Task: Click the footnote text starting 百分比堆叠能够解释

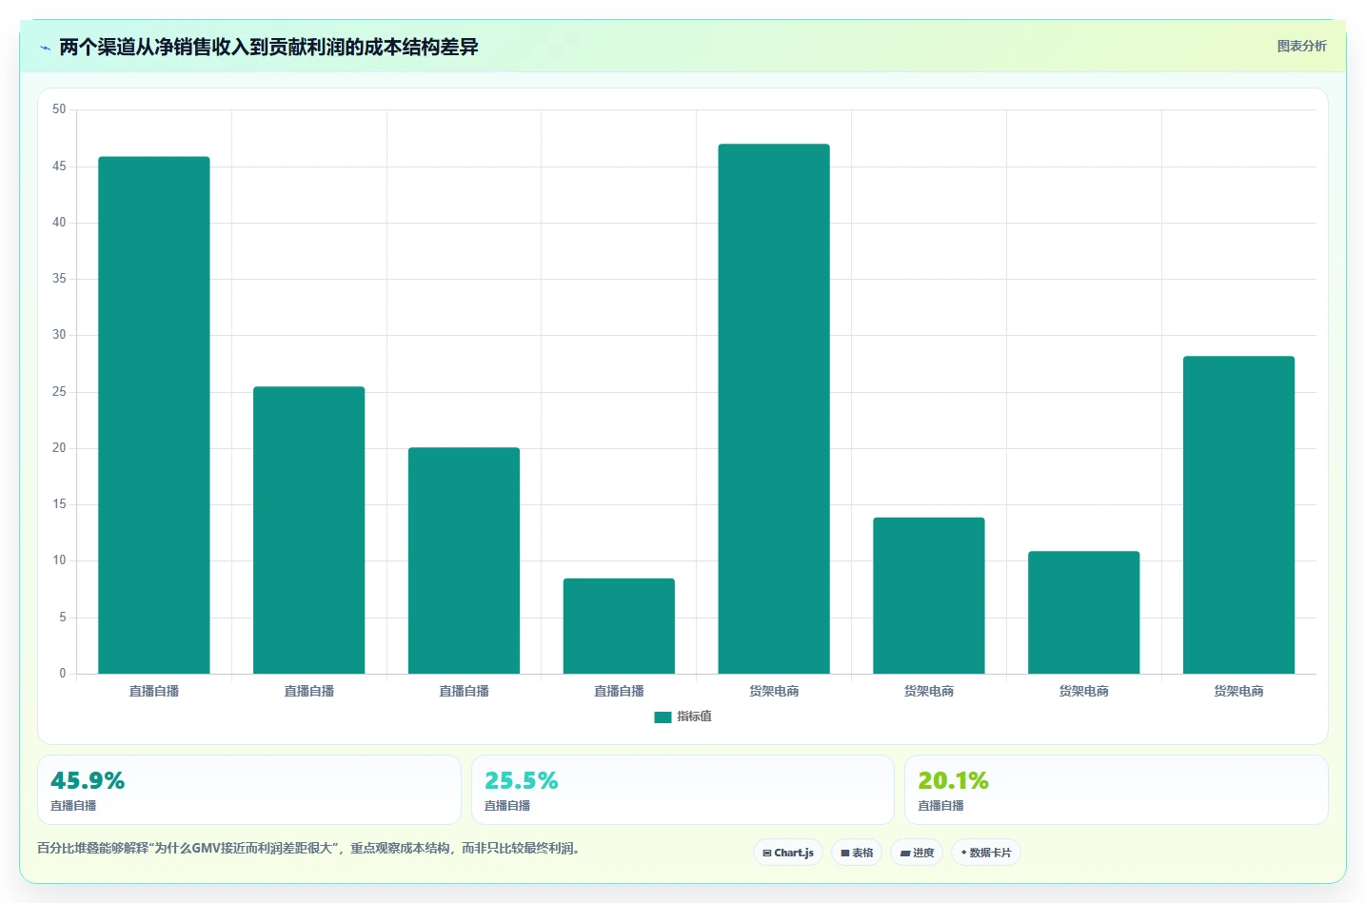Action: [308, 848]
